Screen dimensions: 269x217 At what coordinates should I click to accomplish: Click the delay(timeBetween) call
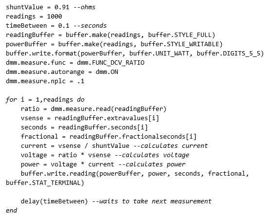point(54,201)
